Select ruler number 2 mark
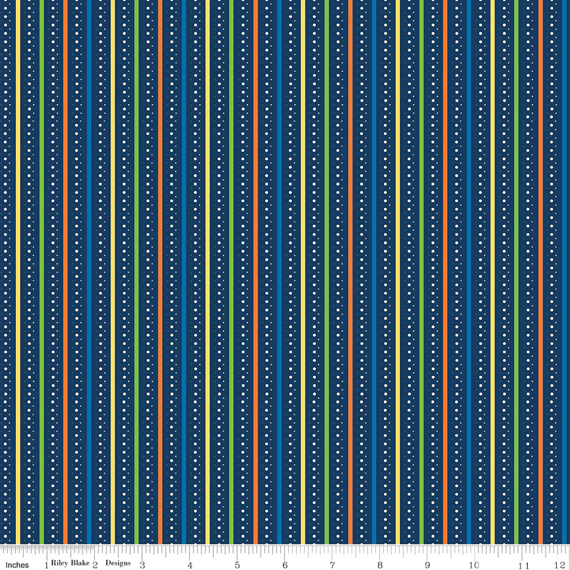 point(95,565)
